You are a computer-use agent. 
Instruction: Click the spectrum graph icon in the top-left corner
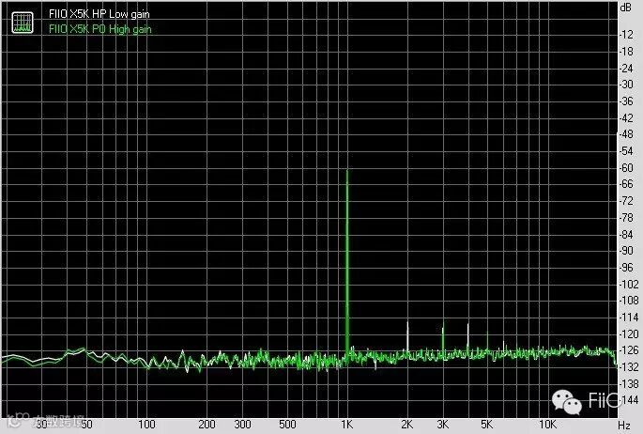click(x=23, y=23)
